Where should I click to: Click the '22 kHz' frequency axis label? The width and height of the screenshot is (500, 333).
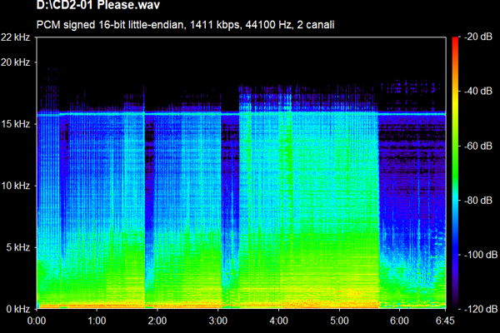pos(16,37)
